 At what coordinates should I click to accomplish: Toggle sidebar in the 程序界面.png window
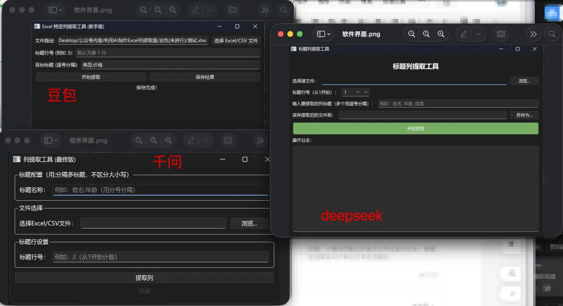pyautogui.click(x=48, y=140)
